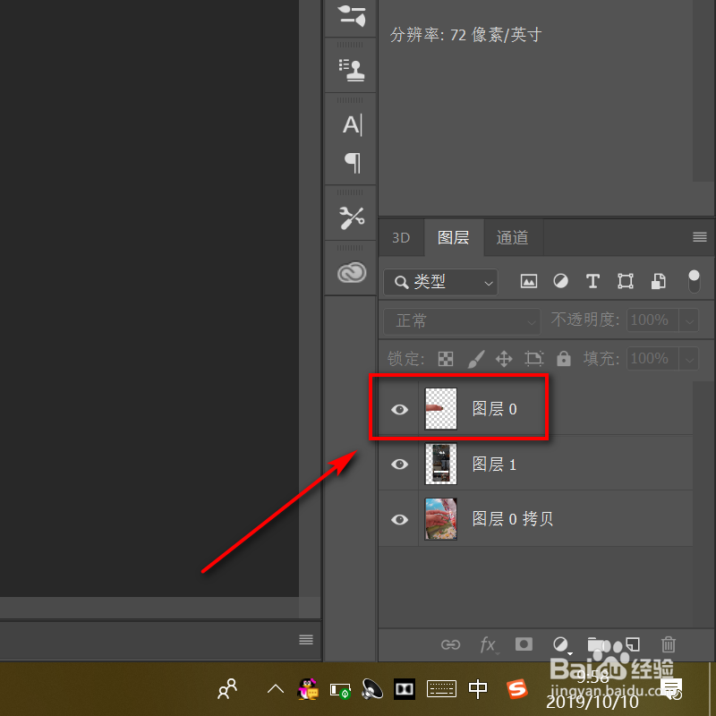The image size is (716, 716).
Task: Create a new layer
Action: (x=633, y=644)
